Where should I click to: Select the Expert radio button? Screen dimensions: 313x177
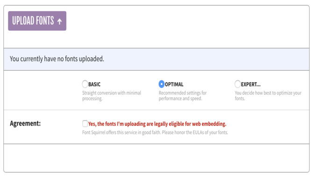[x=237, y=84]
